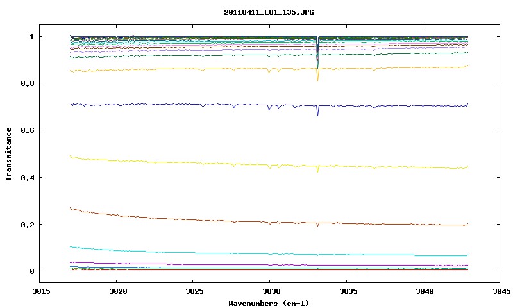Click the y-axis tick value 1
This screenshot has height=308, width=513.
click(x=31, y=37)
